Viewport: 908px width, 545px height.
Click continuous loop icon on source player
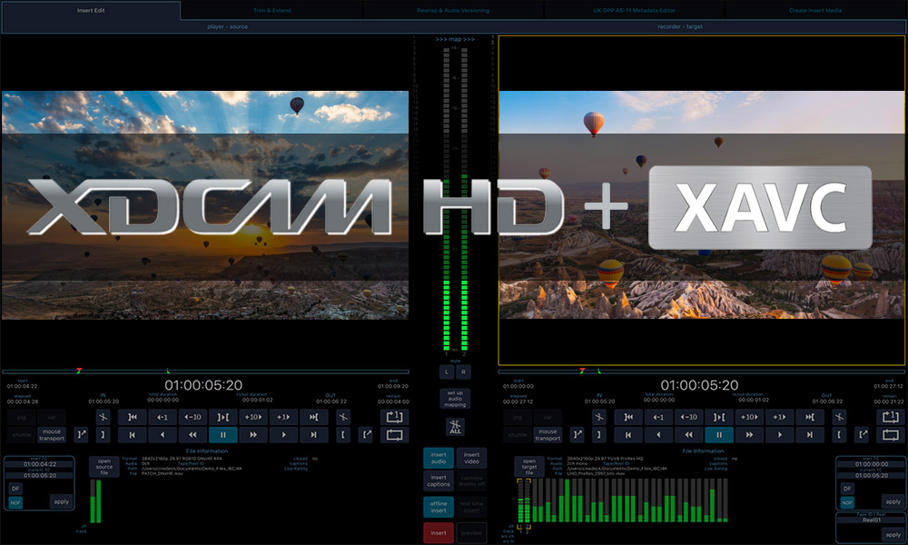pyautogui.click(x=394, y=434)
